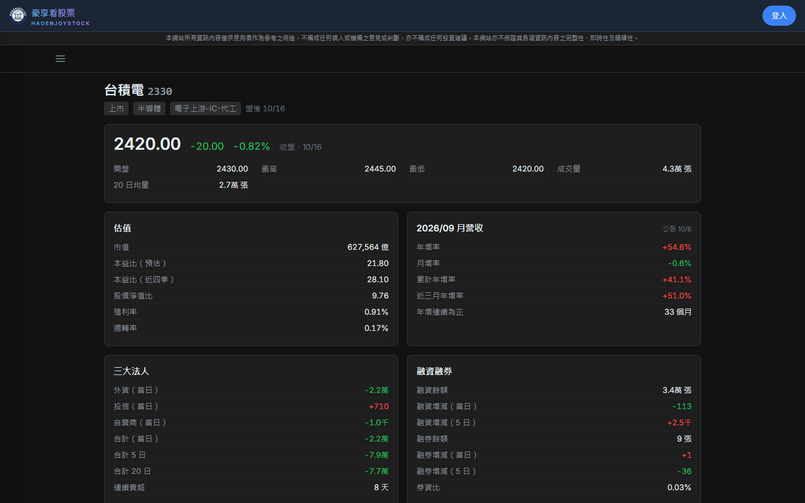Select the 上市 tag
Screen dimensions: 805x503
[116, 108]
